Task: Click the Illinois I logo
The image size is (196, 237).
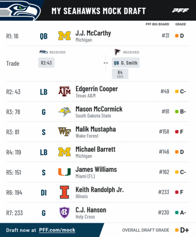Action: point(64,192)
